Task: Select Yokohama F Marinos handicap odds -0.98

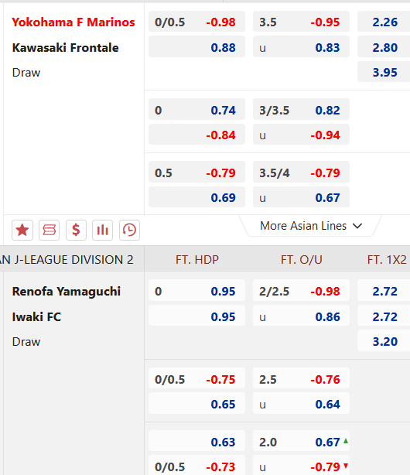Action: pos(196,22)
